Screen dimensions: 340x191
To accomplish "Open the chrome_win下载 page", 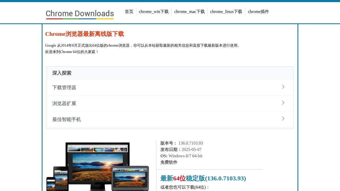I will (154, 11).
